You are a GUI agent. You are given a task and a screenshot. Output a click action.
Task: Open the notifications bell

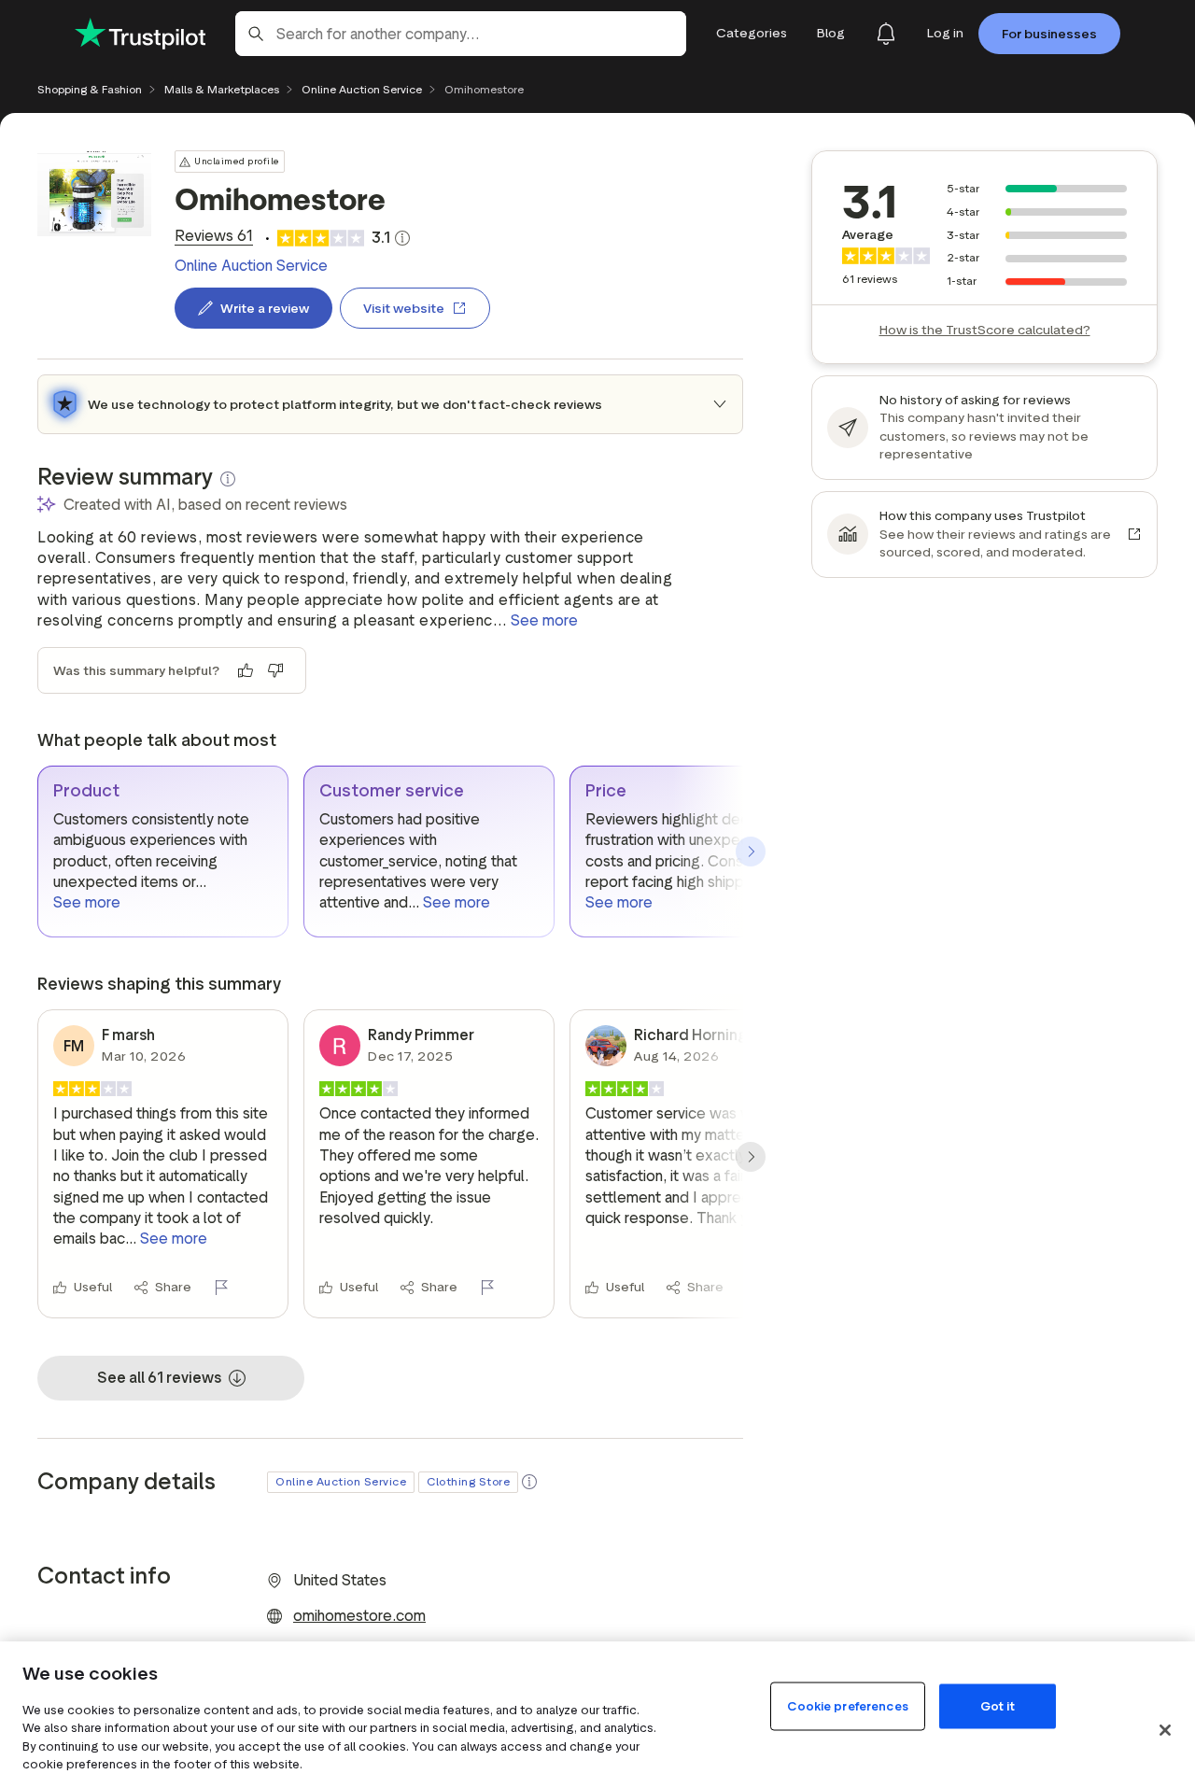click(886, 34)
